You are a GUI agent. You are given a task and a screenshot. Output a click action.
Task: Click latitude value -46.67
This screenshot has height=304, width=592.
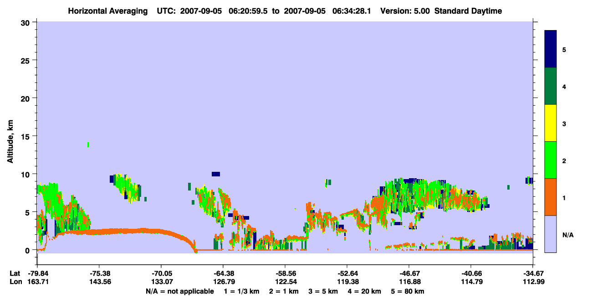pos(409,273)
